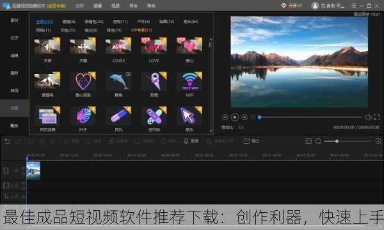
Task: Open the 编辑 menu
Action: 97,6
